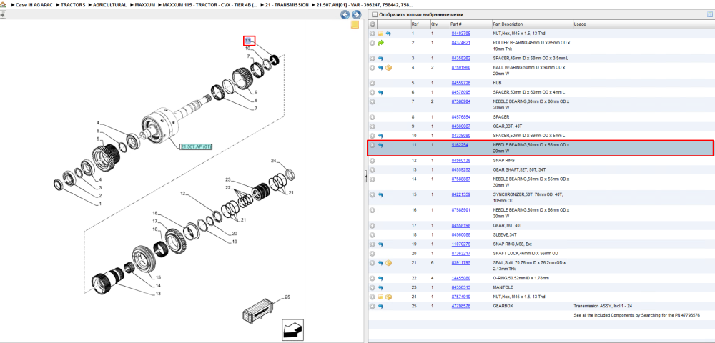Click the Usage column header
The image size is (715, 343).
(580, 24)
